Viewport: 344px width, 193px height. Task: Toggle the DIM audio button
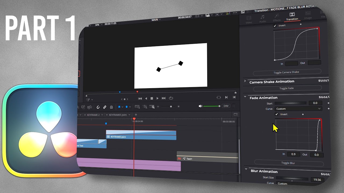tap(226, 106)
